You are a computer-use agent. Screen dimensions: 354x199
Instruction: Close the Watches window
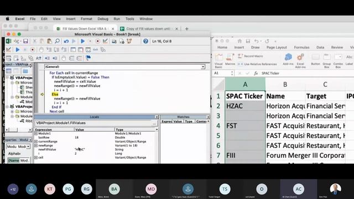208,117
